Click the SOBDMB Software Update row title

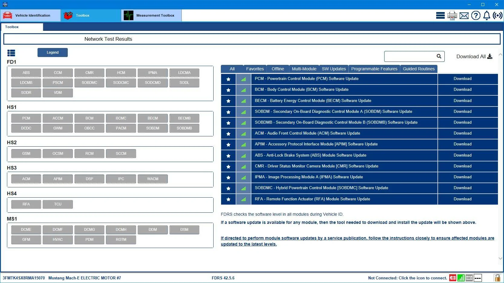click(336, 122)
